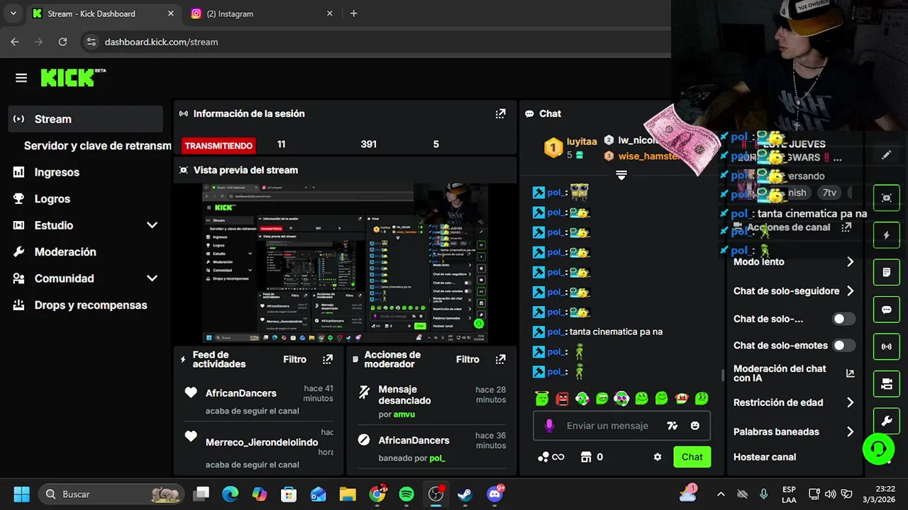Click the AfricanDancers follow entry in the feed
Viewport: 908px width, 510px height.
click(258, 400)
